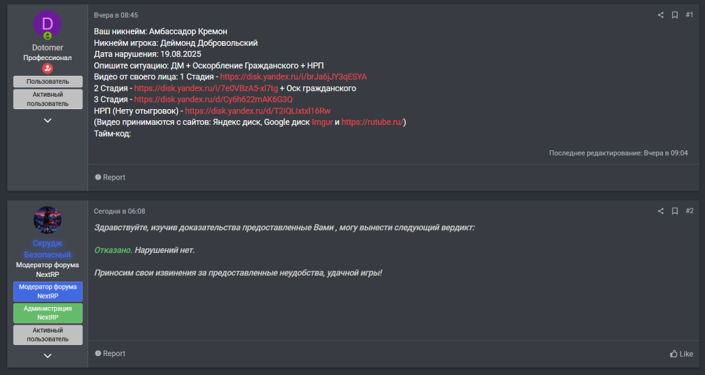This screenshot has height=375, width=705.
Task: Expand Dotomer's user info chevron
Action: click(x=48, y=120)
